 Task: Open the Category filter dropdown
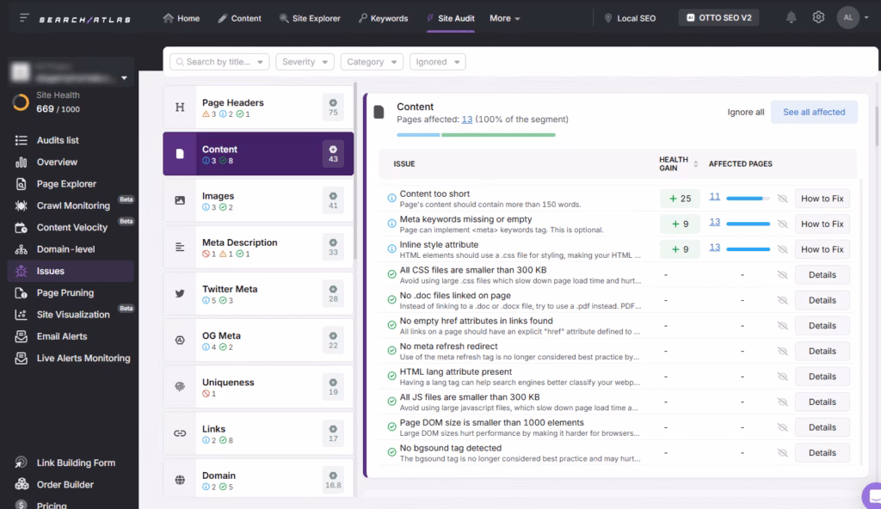(x=372, y=61)
